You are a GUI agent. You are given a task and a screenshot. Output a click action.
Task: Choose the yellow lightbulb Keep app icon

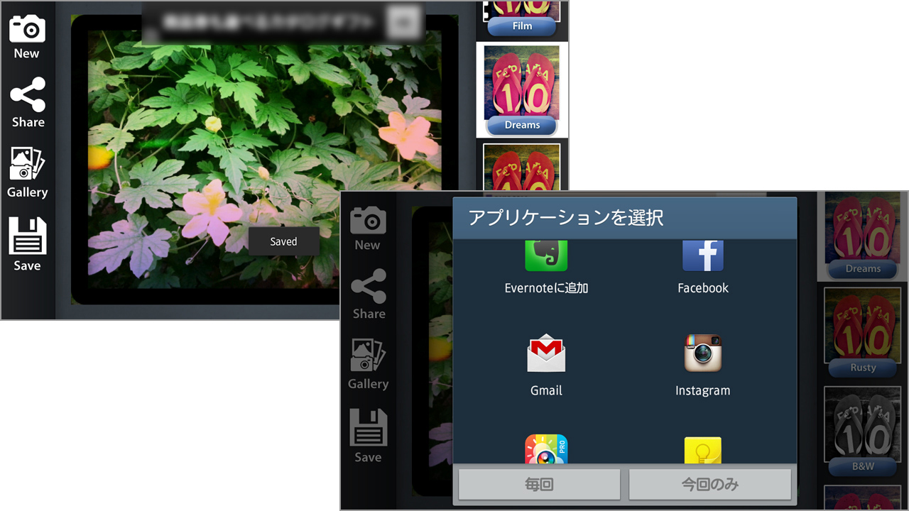point(702,451)
